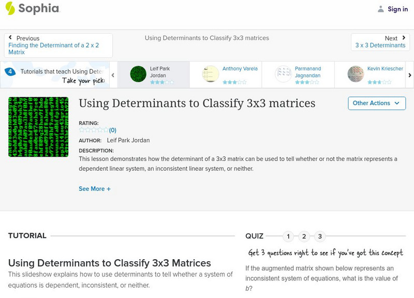Click the Sign in user icon

coord(381,9)
